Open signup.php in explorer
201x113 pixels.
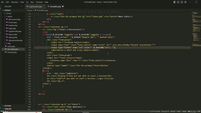tap(13, 37)
